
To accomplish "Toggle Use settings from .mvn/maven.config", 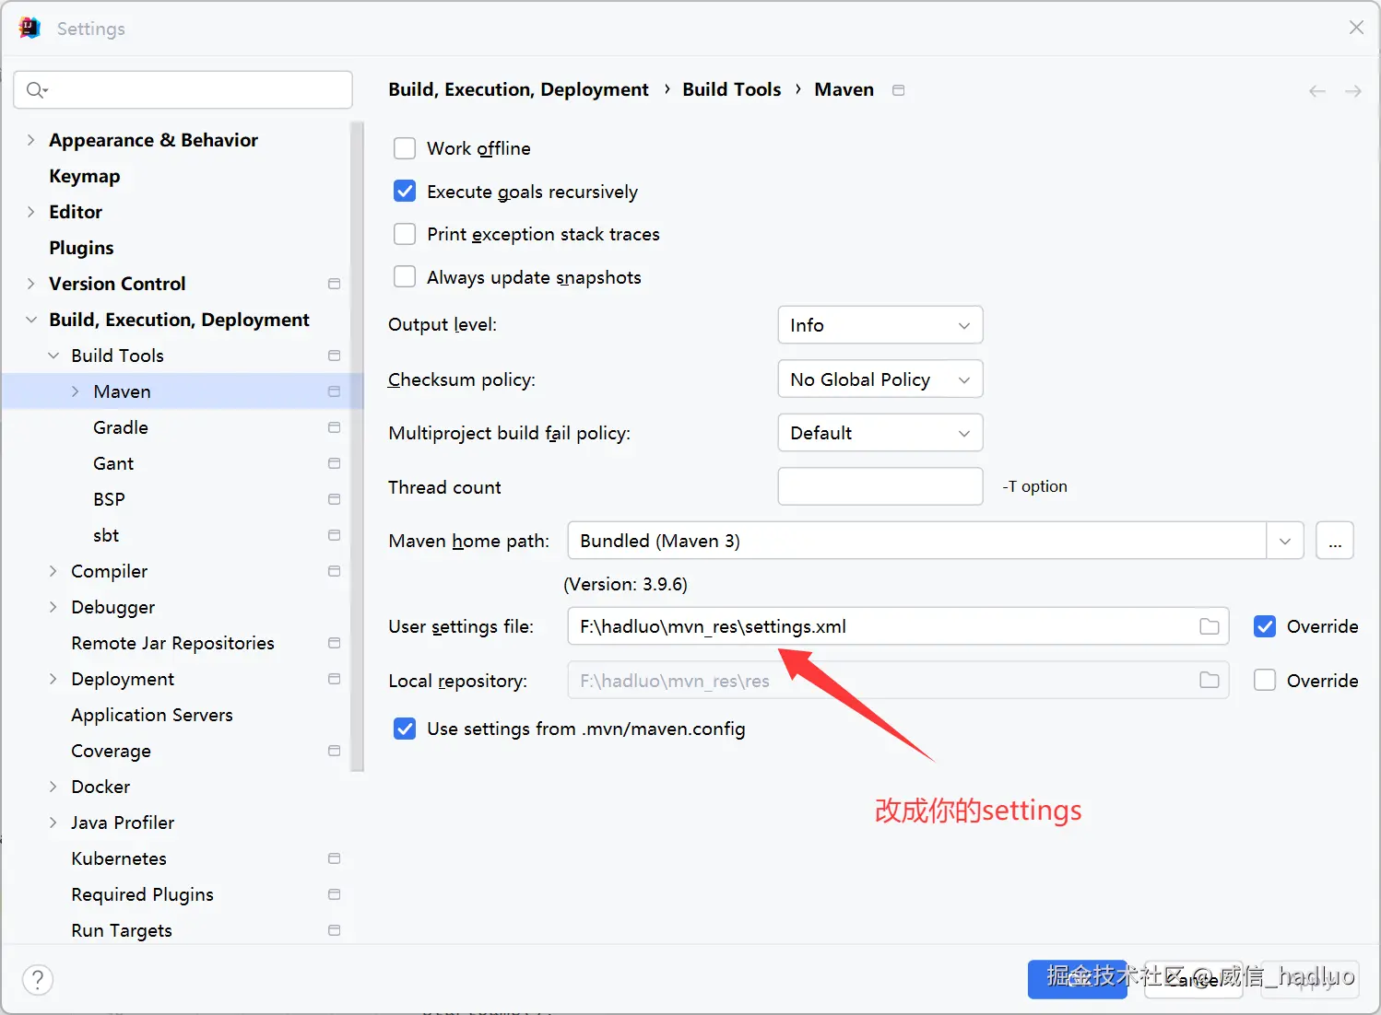I will (x=405, y=729).
